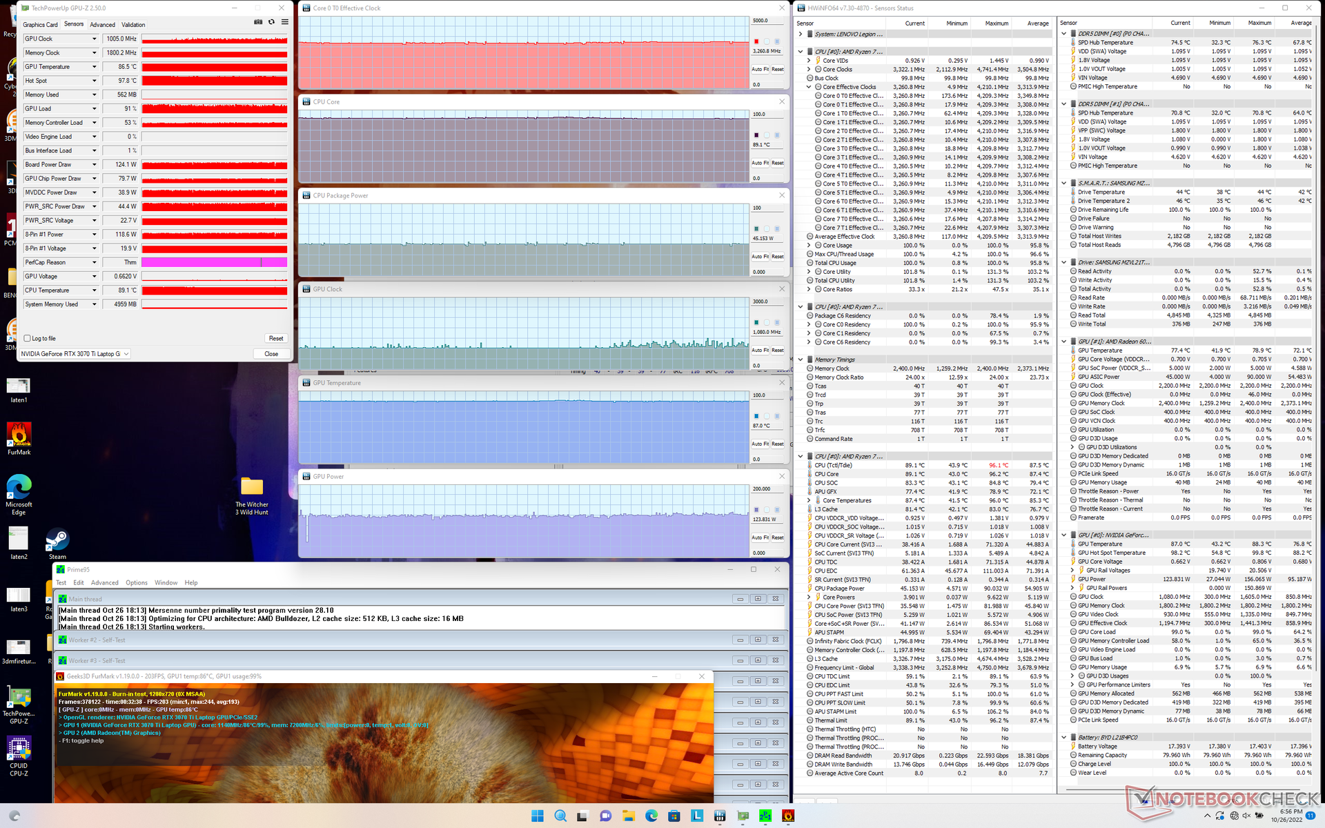Open the Help menu in Prime95
Viewport: 1325px width, 828px height.
click(x=191, y=583)
